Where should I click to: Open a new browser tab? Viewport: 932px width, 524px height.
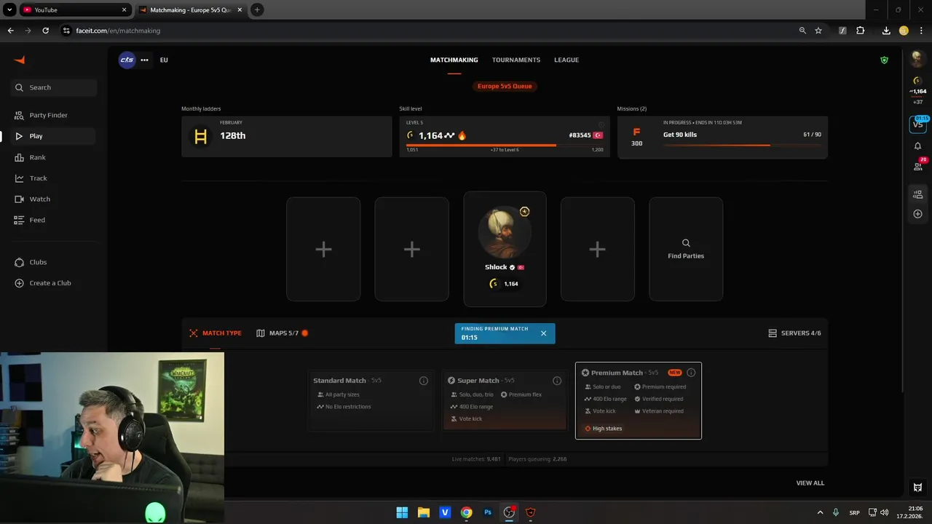(x=257, y=9)
